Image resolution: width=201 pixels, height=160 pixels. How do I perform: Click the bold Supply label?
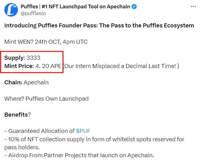15,58
